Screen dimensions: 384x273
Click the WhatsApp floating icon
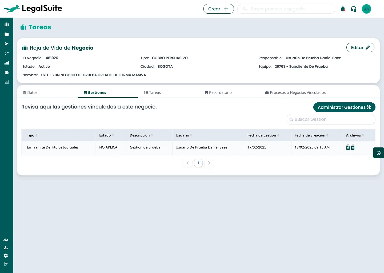click(378, 153)
